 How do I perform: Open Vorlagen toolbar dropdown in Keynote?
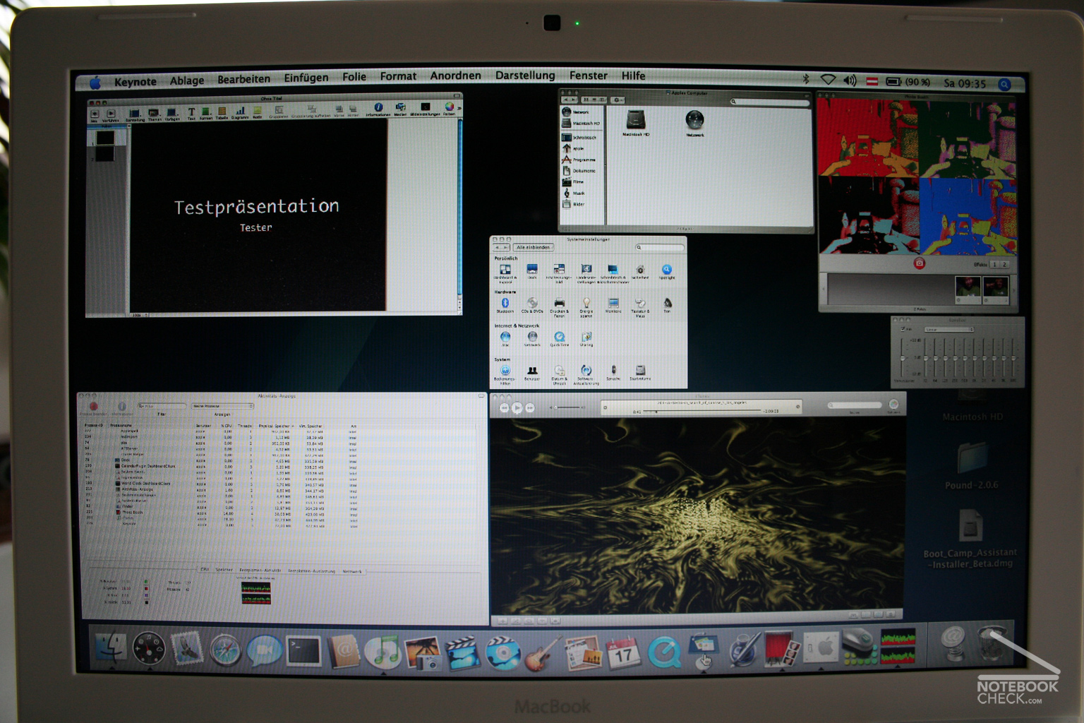point(172,113)
